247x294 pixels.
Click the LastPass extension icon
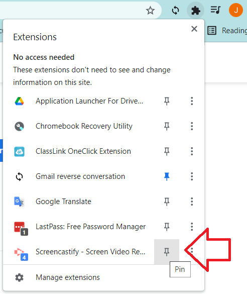coord(21,228)
